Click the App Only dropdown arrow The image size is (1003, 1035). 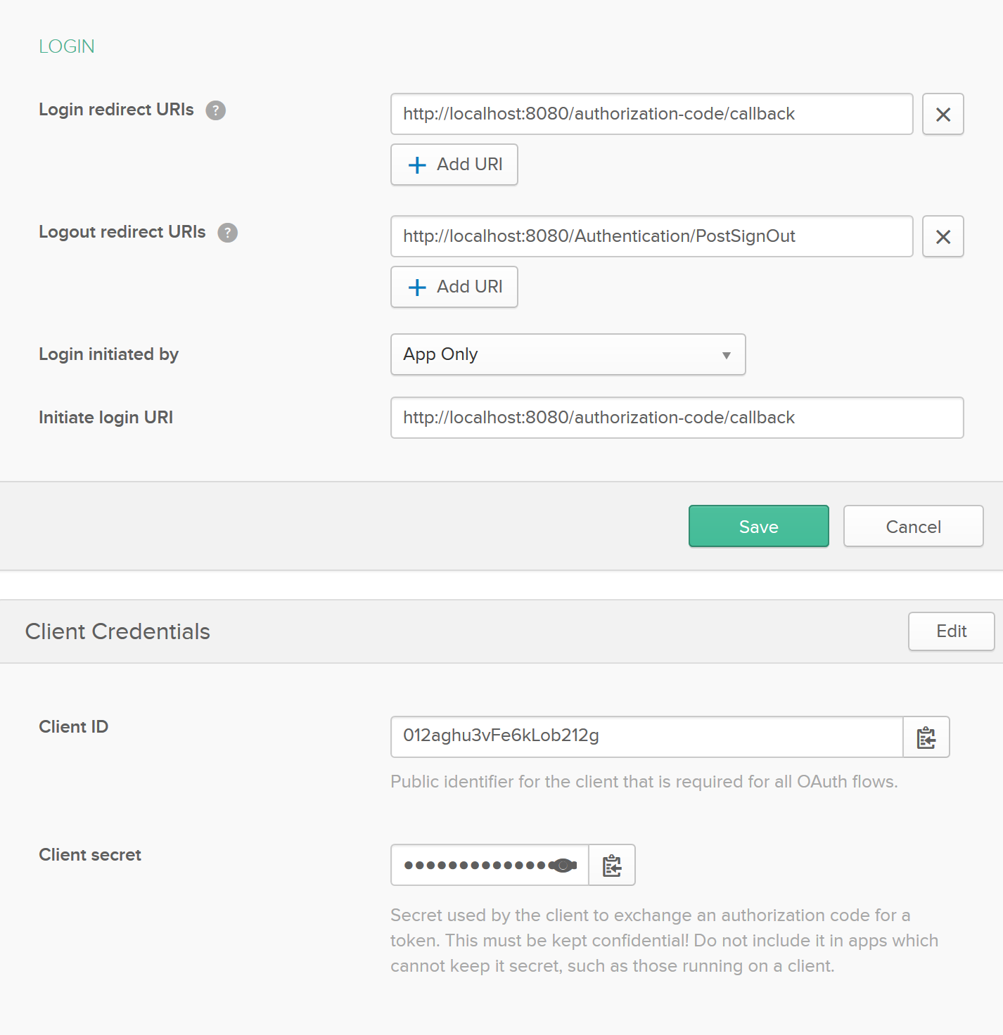726,355
